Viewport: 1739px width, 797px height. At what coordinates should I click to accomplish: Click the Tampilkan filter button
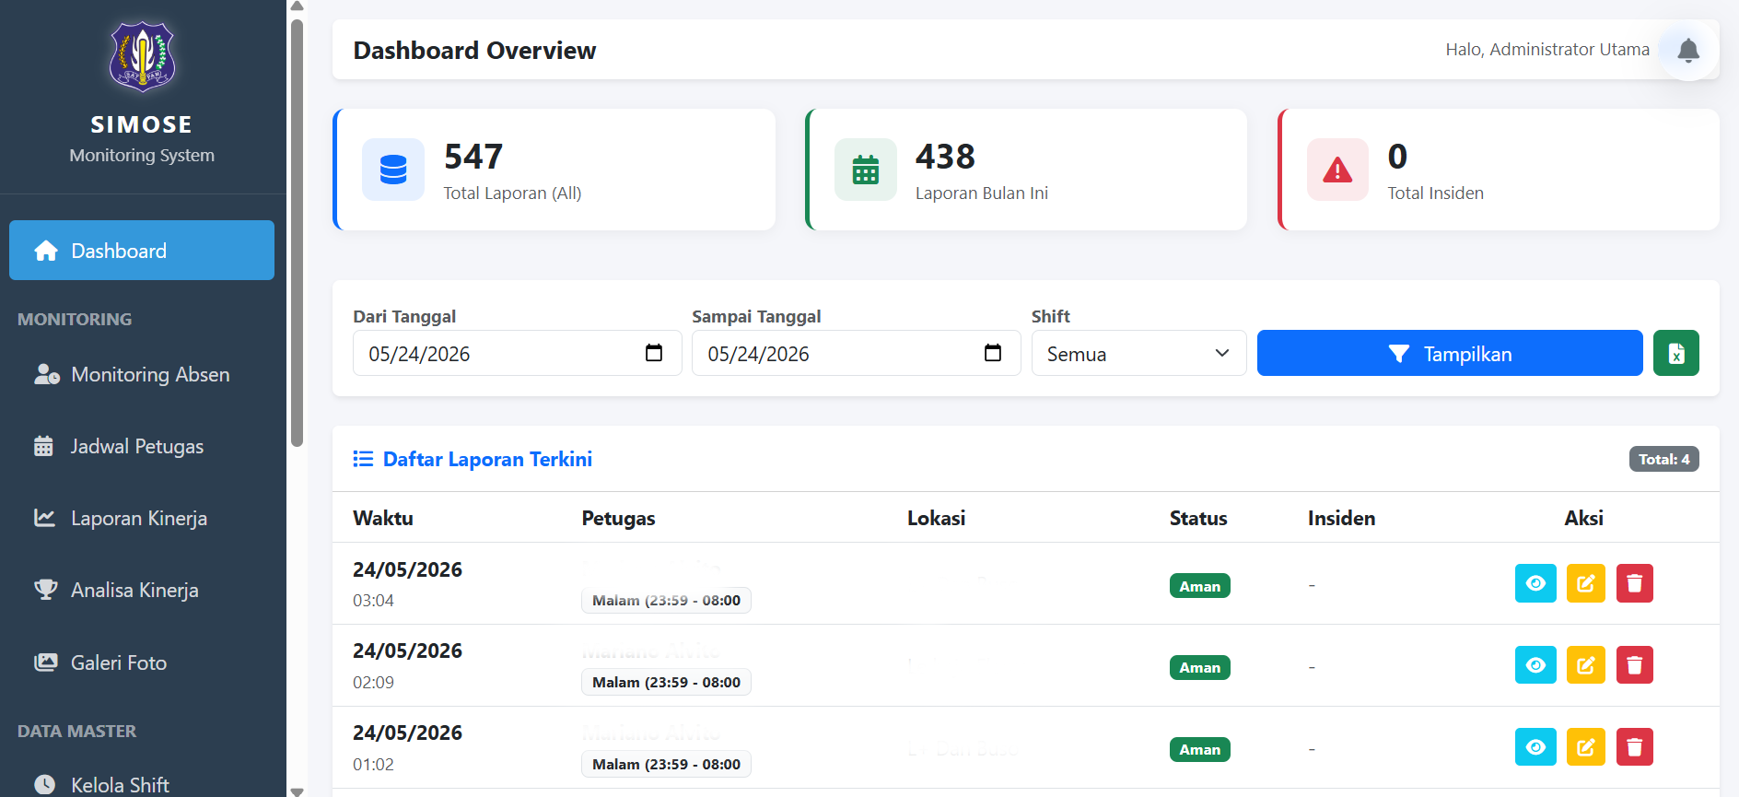pyautogui.click(x=1450, y=353)
